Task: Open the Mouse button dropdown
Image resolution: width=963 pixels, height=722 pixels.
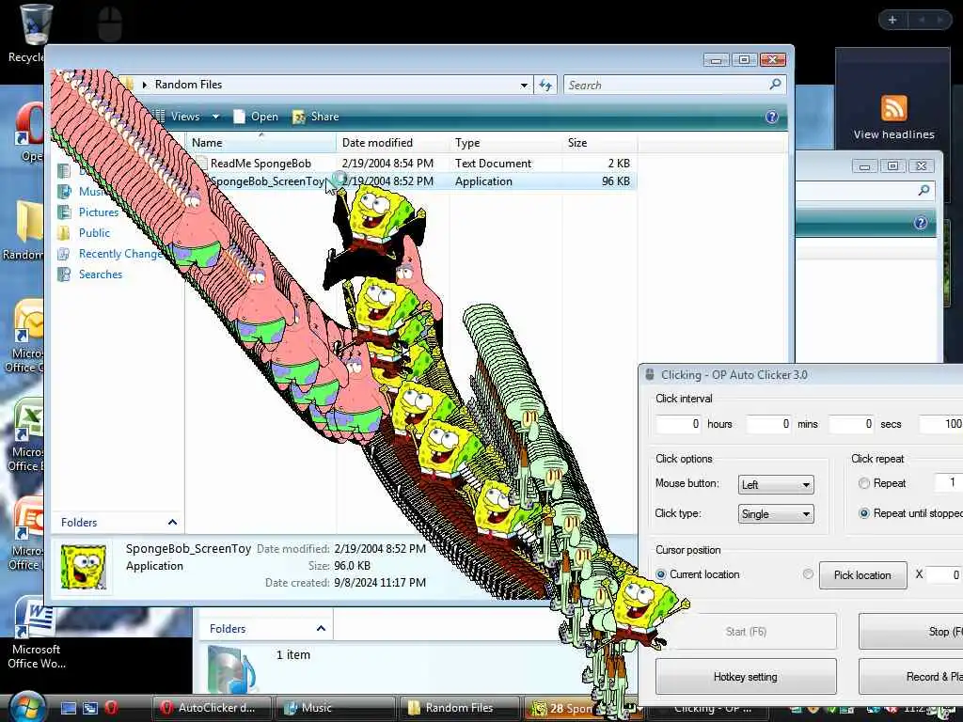Action: 776,484
